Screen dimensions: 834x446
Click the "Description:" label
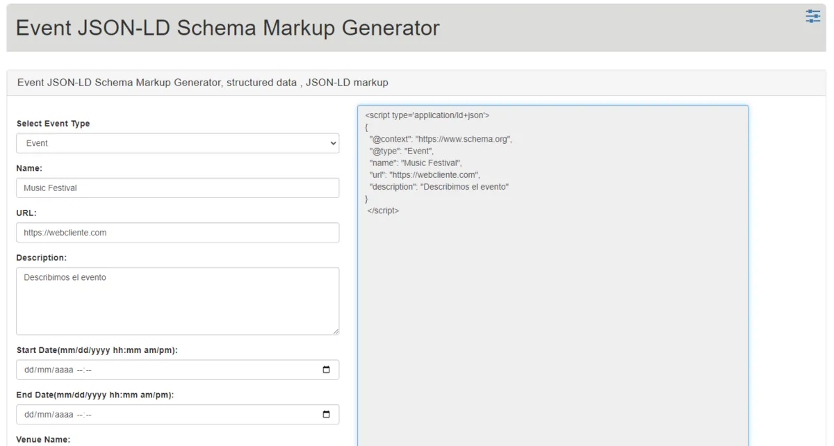42,258
